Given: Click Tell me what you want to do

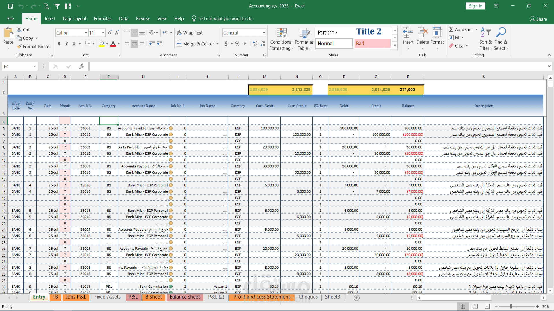Looking at the screenshot, I should click(222, 19).
